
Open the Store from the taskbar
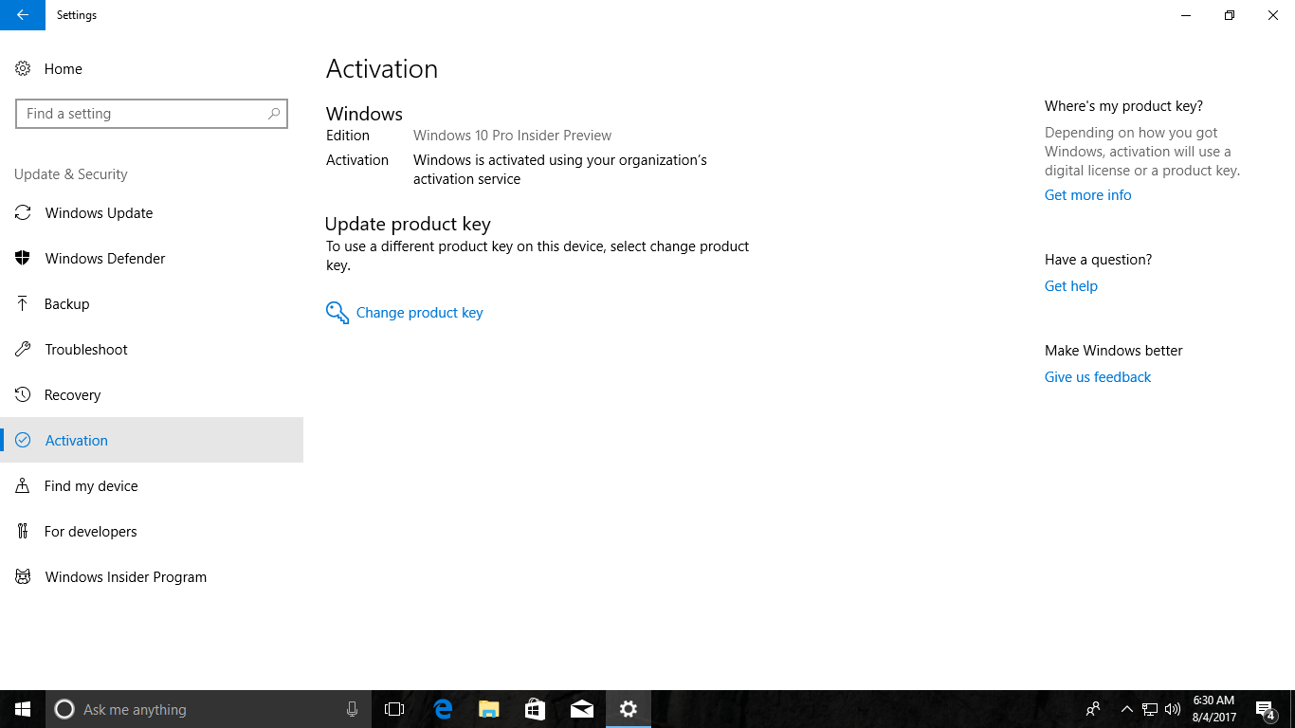point(535,709)
